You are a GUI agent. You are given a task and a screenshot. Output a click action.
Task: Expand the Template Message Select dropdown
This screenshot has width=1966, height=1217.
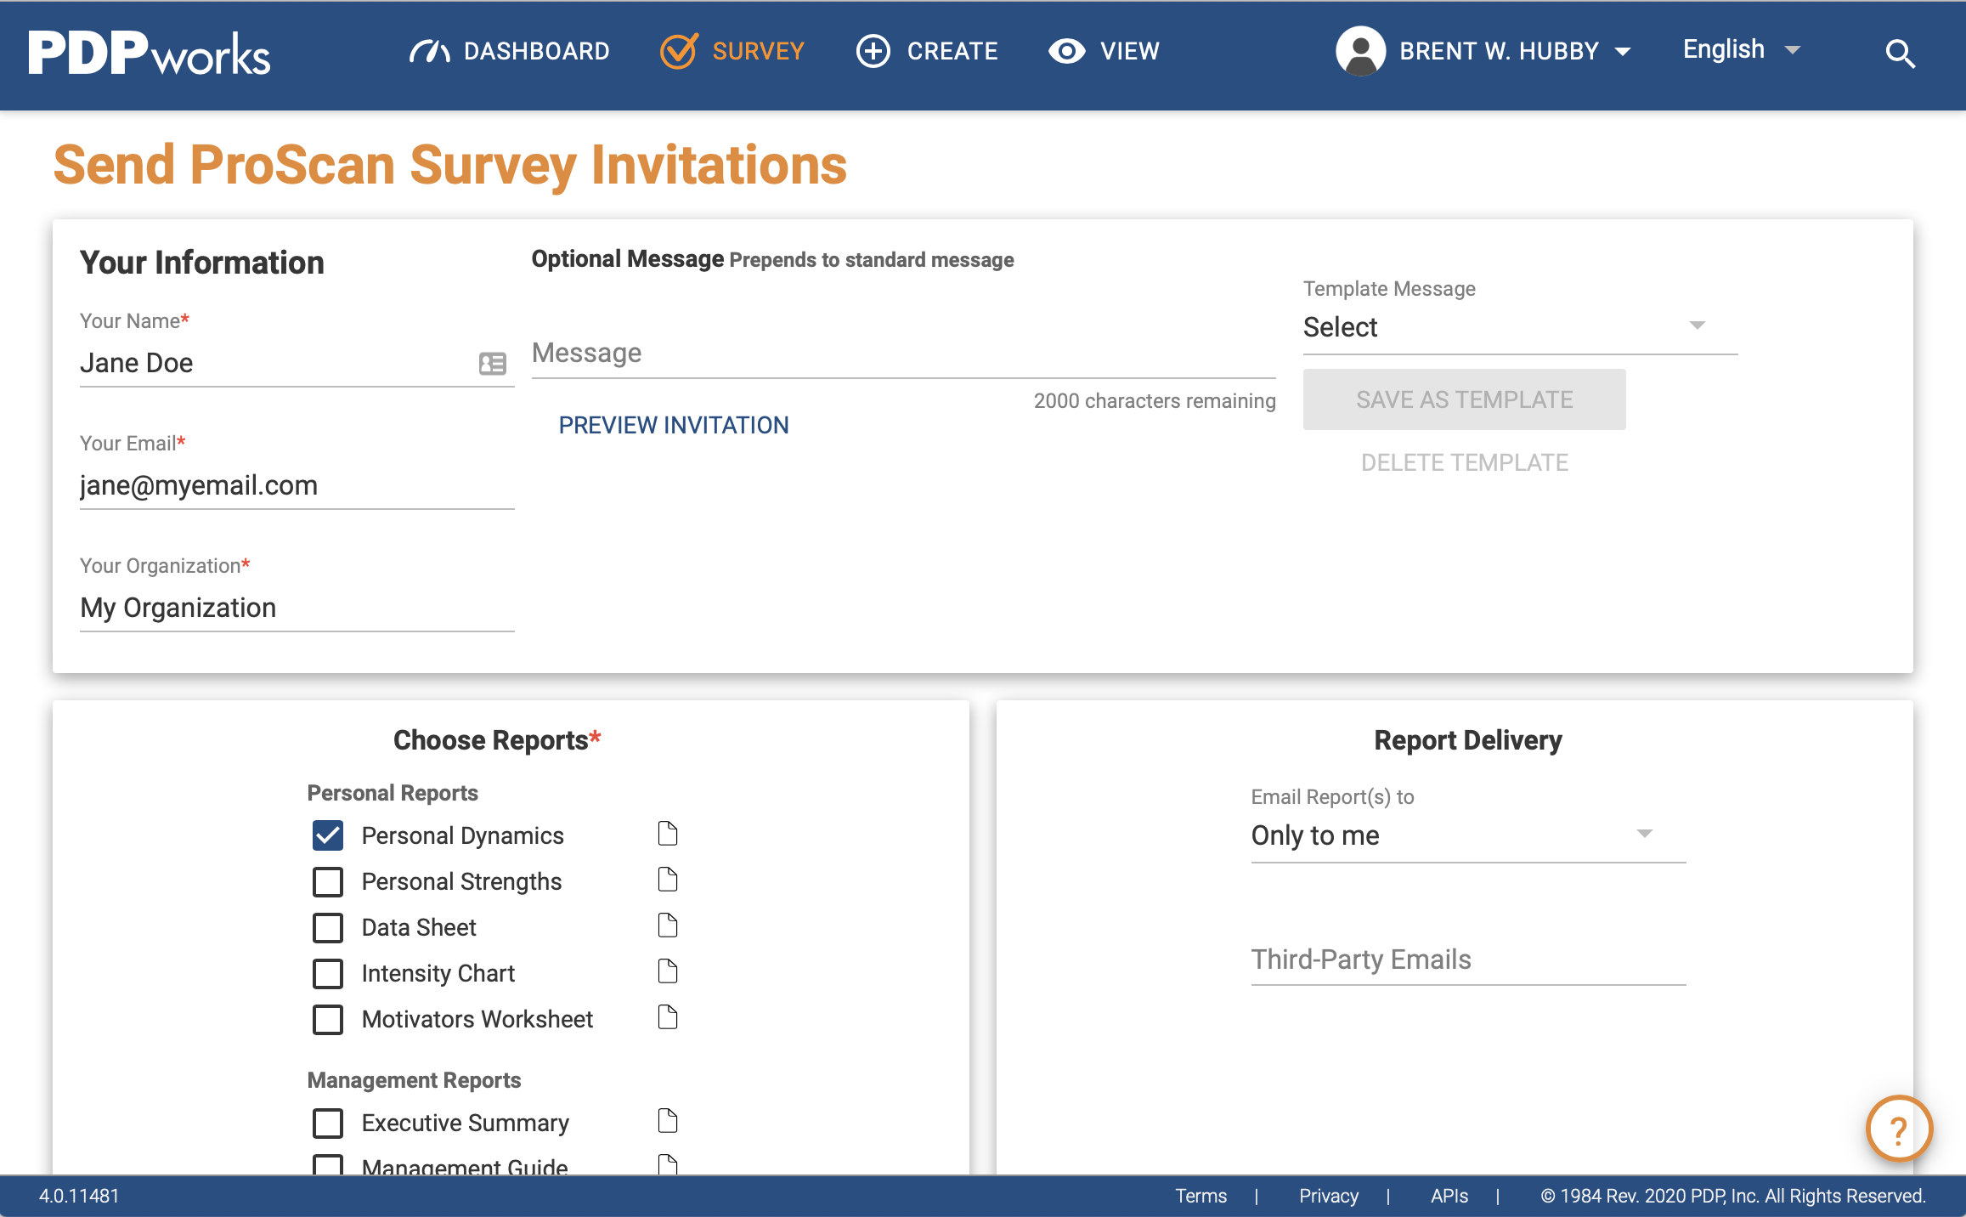[1519, 327]
